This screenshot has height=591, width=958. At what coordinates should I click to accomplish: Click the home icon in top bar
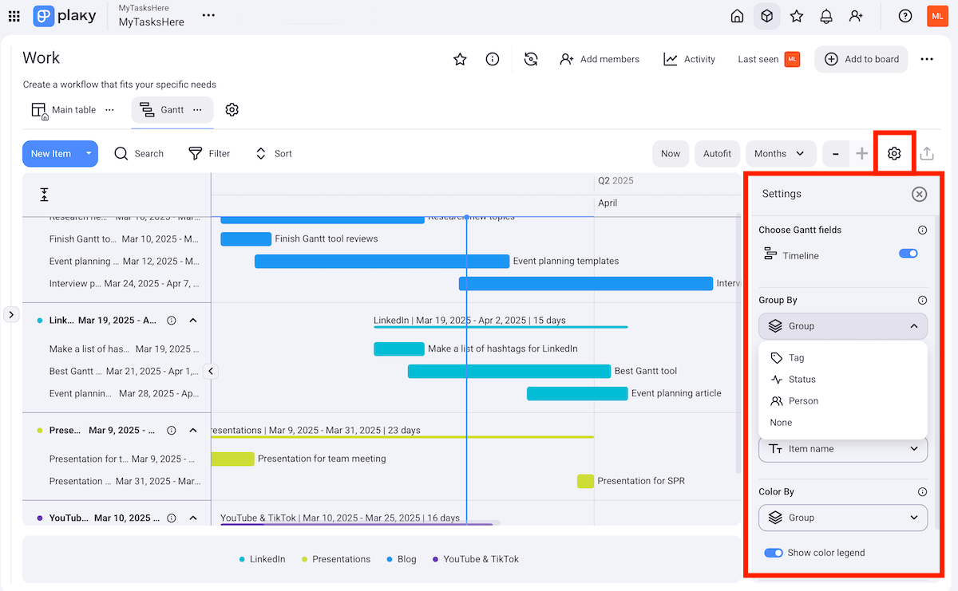(x=737, y=16)
